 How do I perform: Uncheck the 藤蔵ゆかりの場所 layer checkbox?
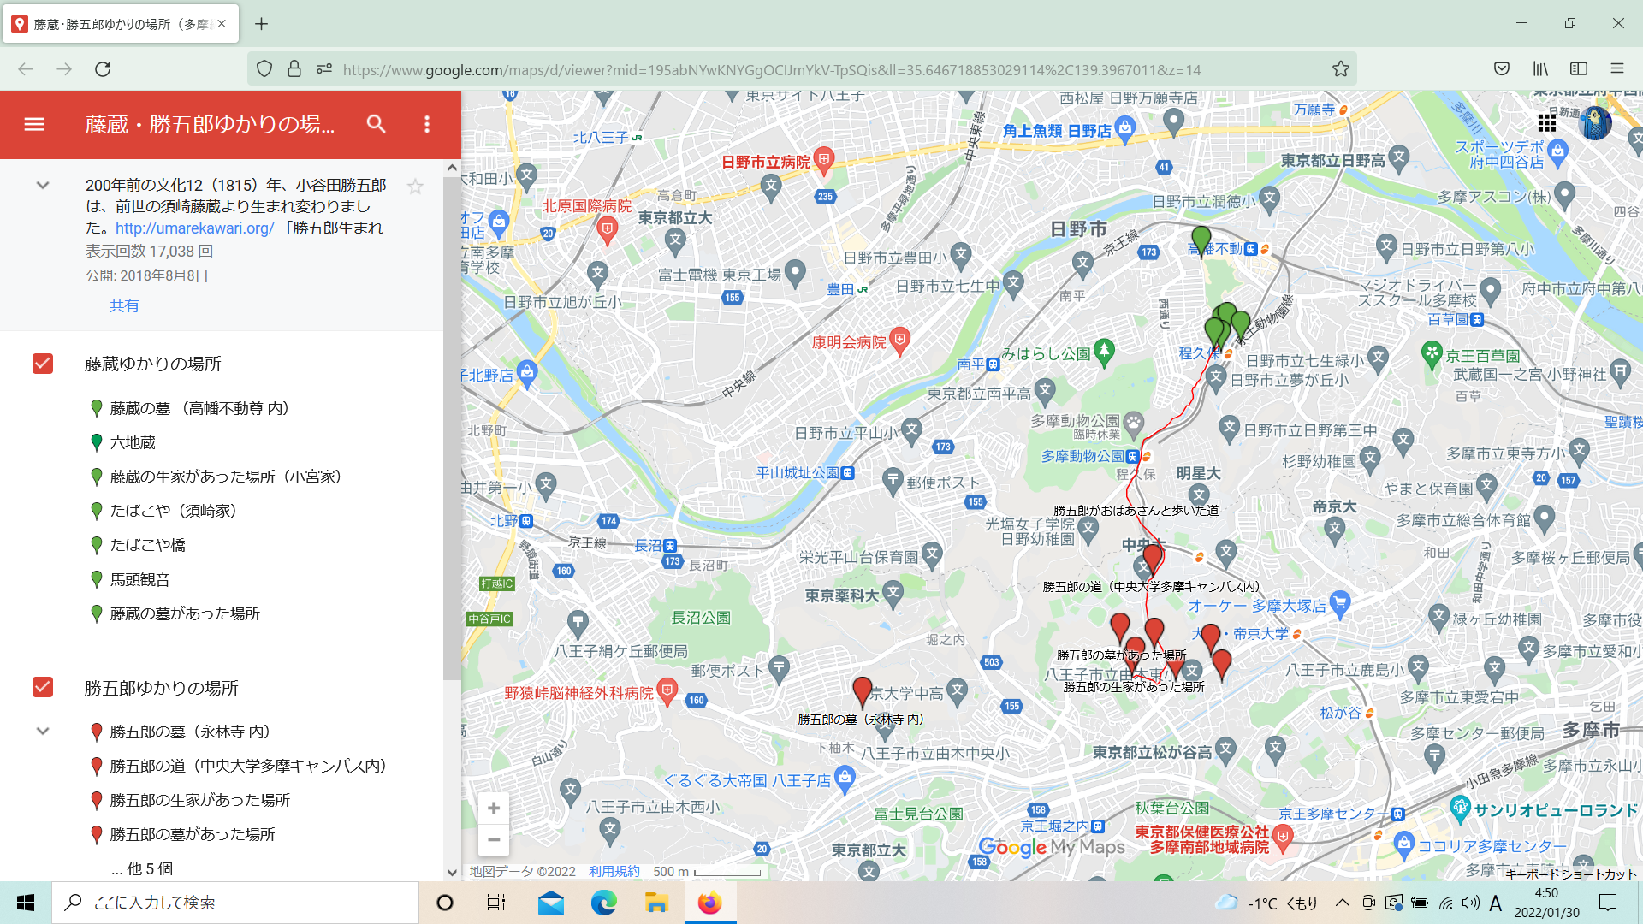[x=43, y=364]
